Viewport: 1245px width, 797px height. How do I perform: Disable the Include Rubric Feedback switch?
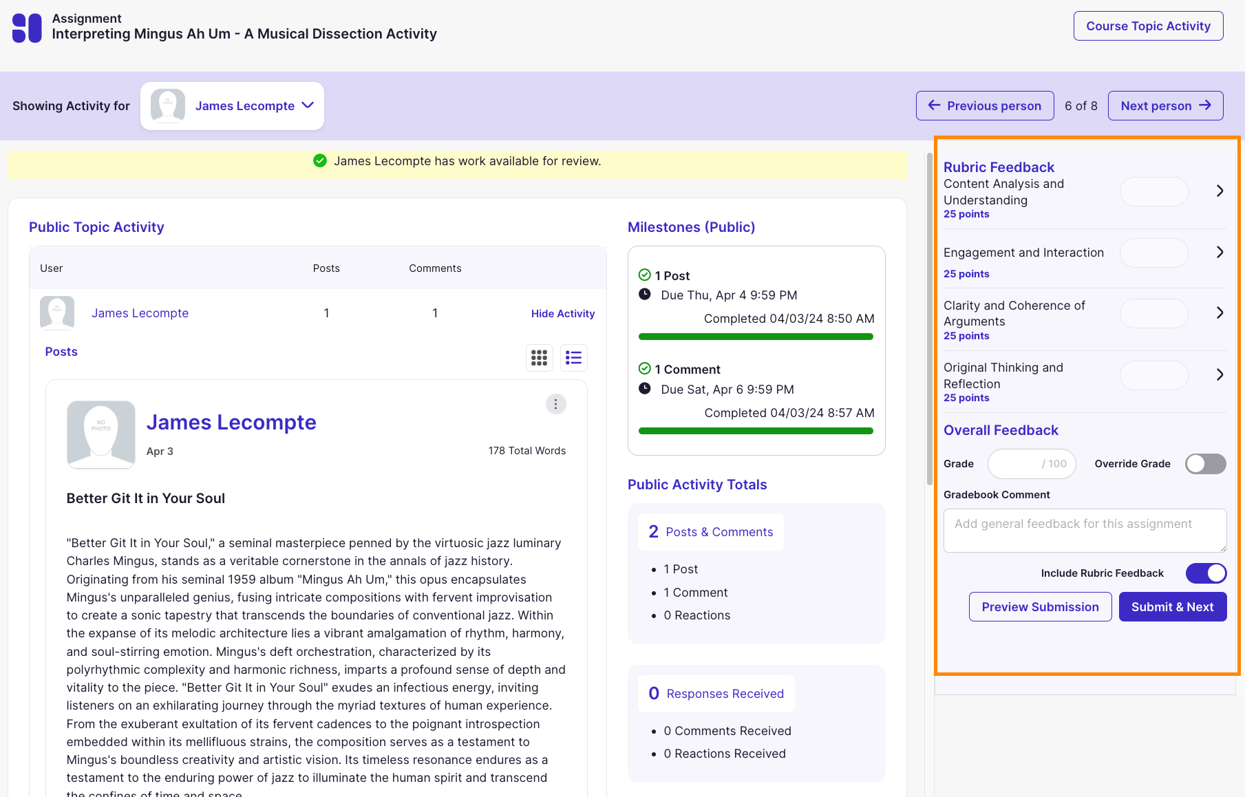pos(1206,573)
